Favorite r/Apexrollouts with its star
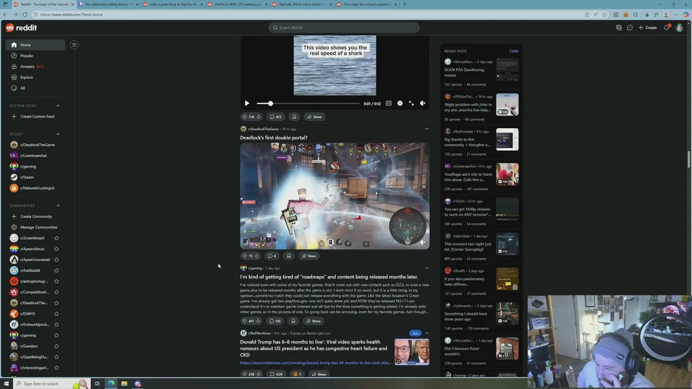Screen dimensions: 692x389 [56, 249]
